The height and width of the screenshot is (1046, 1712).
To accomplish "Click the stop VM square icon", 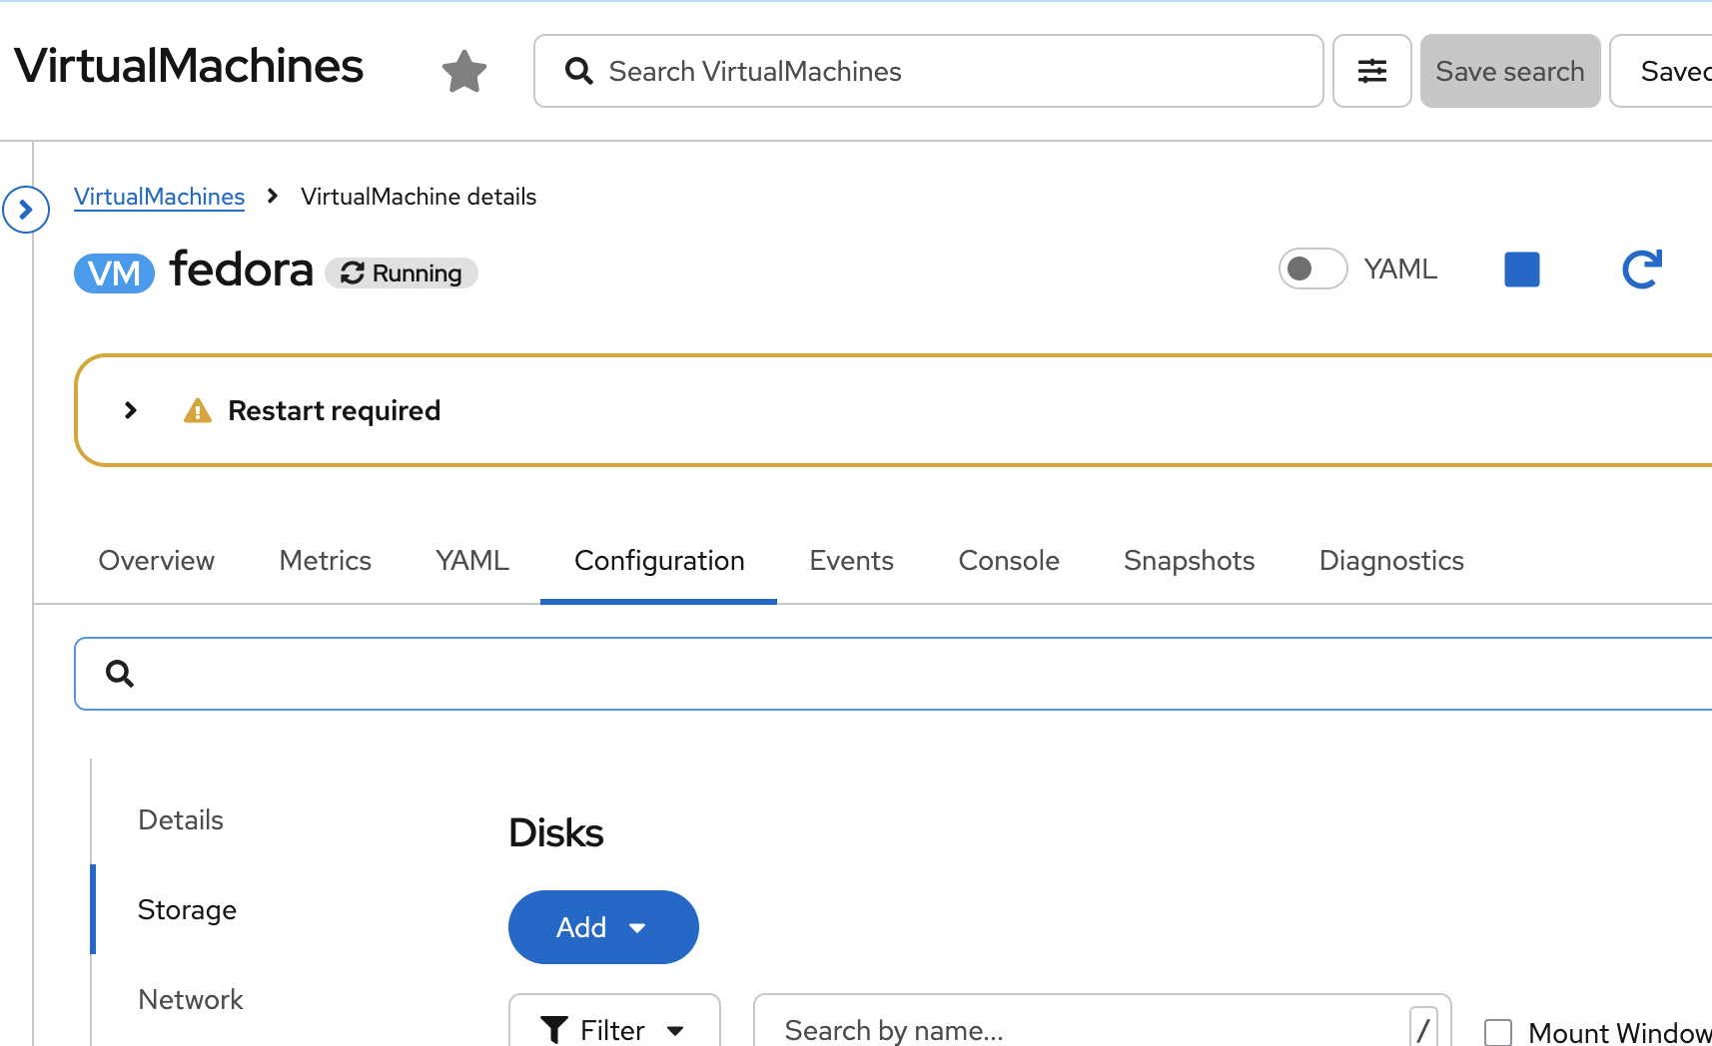I will [x=1521, y=269].
